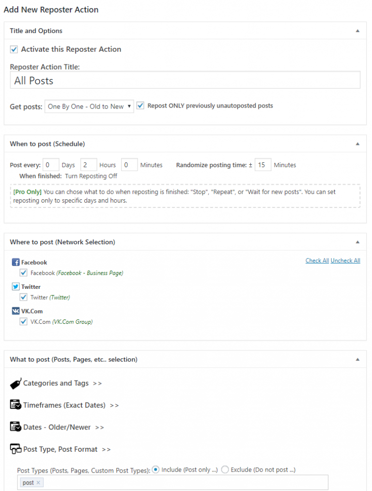Collapse the Title and Options panel
Image resolution: width=372 pixels, height=491 pixels.
pos(357,31)
